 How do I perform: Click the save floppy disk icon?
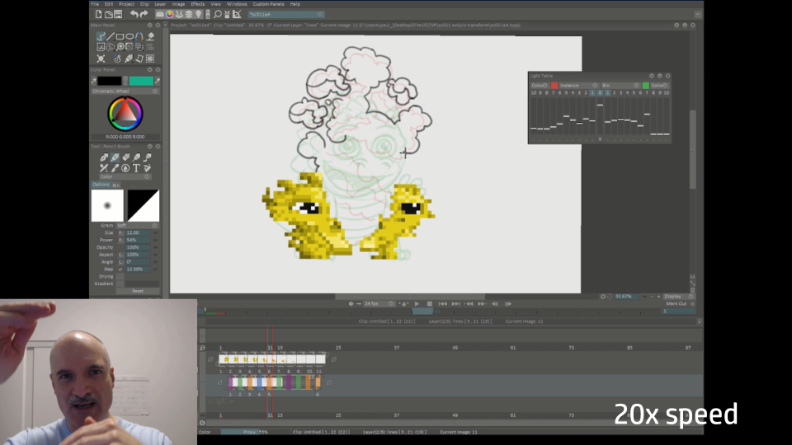118,14
